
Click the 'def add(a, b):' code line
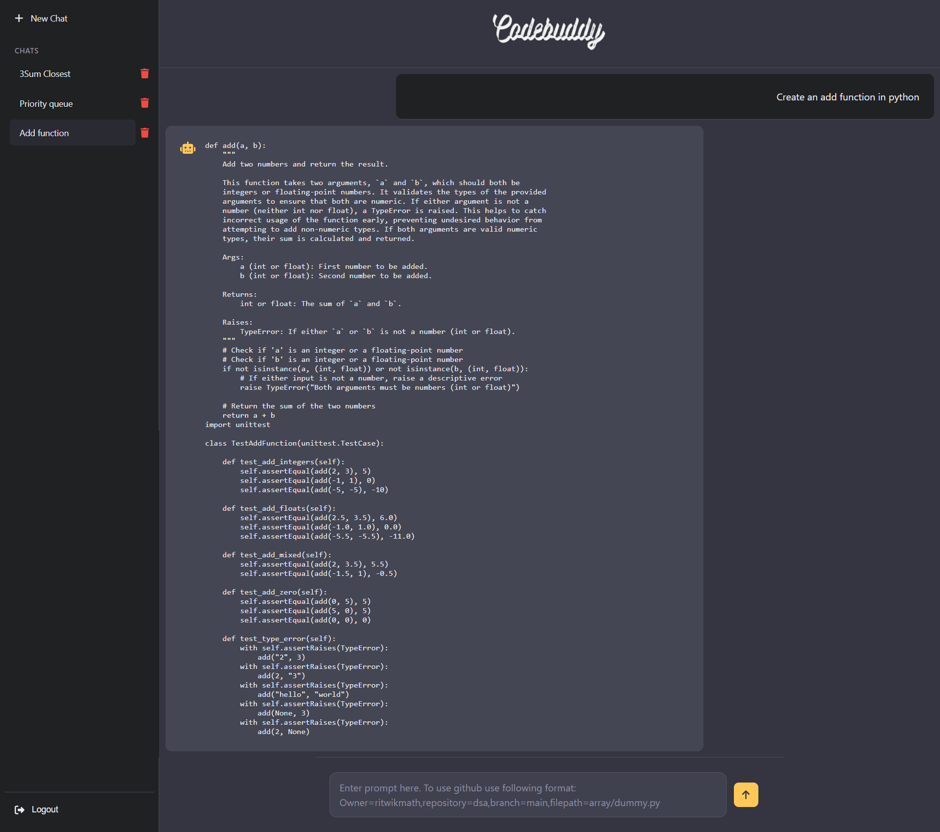235,145
